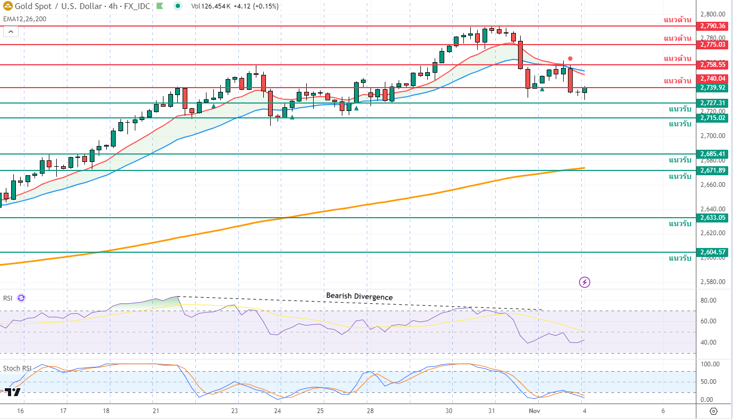Click the red dot marker above the candles
The image size is (733, 420).
point(570,58)
